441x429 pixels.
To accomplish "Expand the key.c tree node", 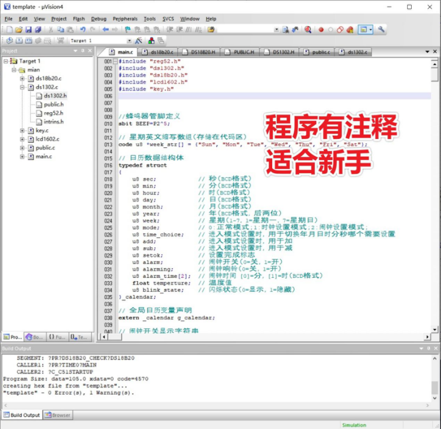I will coord(22,131).
